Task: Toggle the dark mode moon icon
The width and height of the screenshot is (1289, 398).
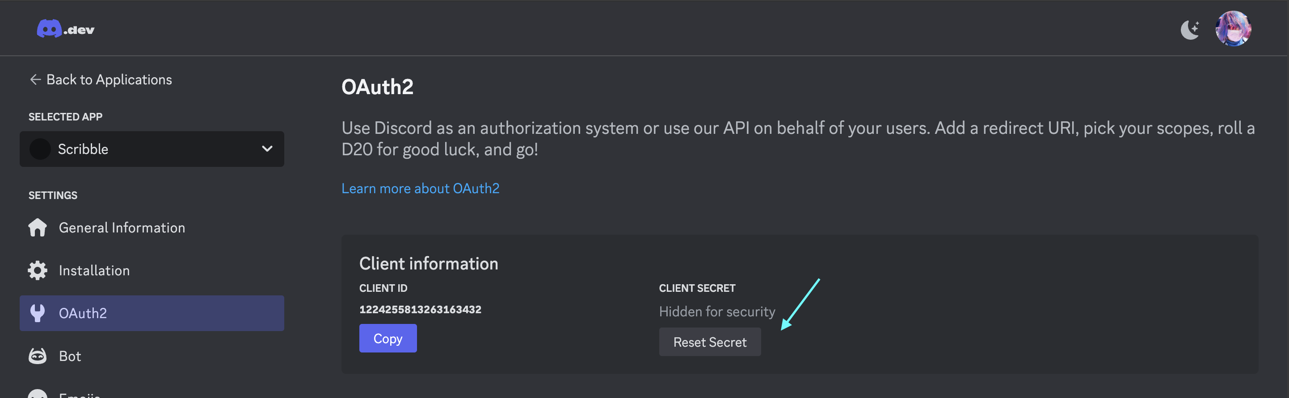Action: 1190,29
